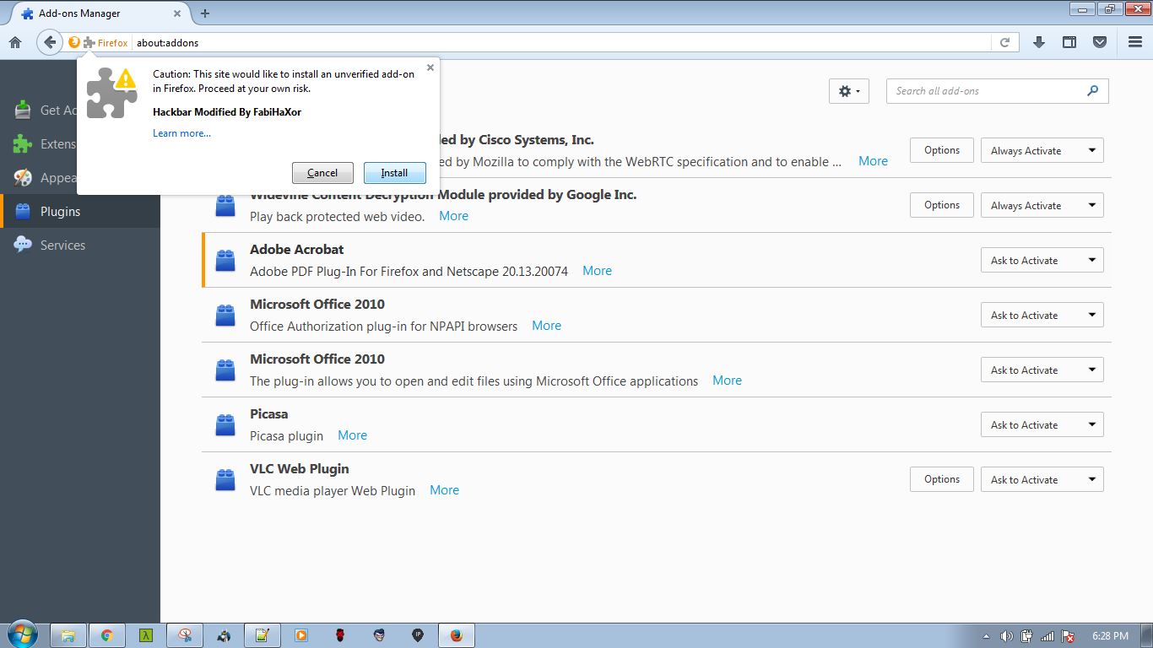Screen dimensions: 1153x648
Task: Open the Firefox hamburger menu
Action: [1134, 42]
